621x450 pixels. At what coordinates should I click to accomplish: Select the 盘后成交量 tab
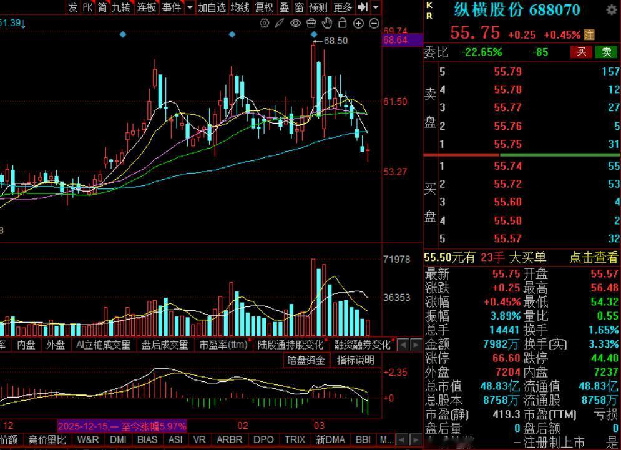coord(165,345)
